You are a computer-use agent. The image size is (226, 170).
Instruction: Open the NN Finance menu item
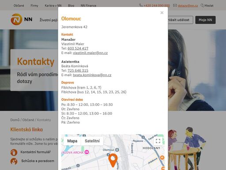[x=88, y=6]
